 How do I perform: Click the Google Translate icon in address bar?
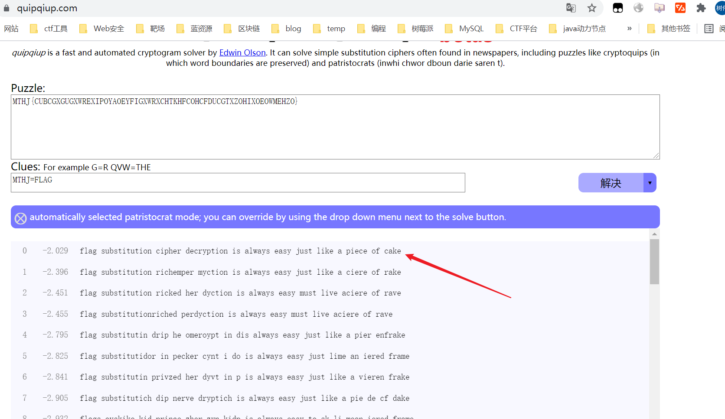point(571,8)
